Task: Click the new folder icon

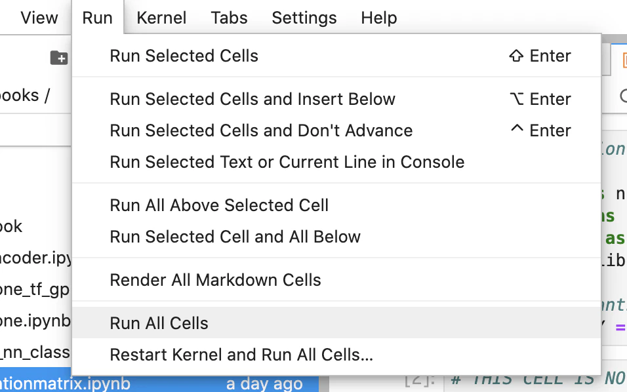Action: 59,58
